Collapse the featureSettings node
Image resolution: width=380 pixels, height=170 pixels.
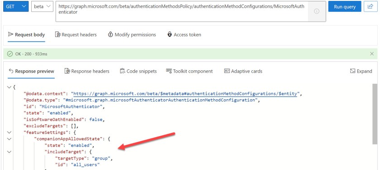click(9, 133)
